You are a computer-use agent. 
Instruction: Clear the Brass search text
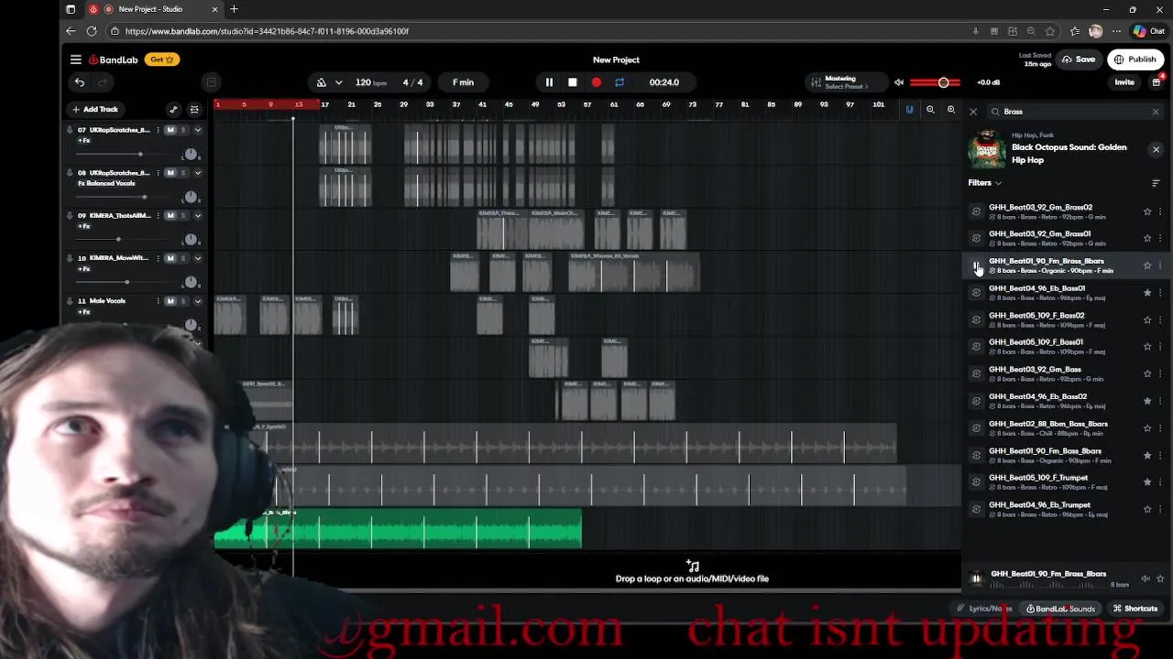point(1156,112)
